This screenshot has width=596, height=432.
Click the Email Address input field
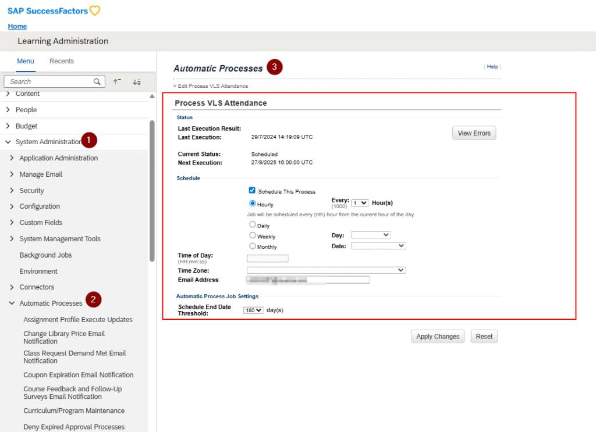[x=308, y=280]
